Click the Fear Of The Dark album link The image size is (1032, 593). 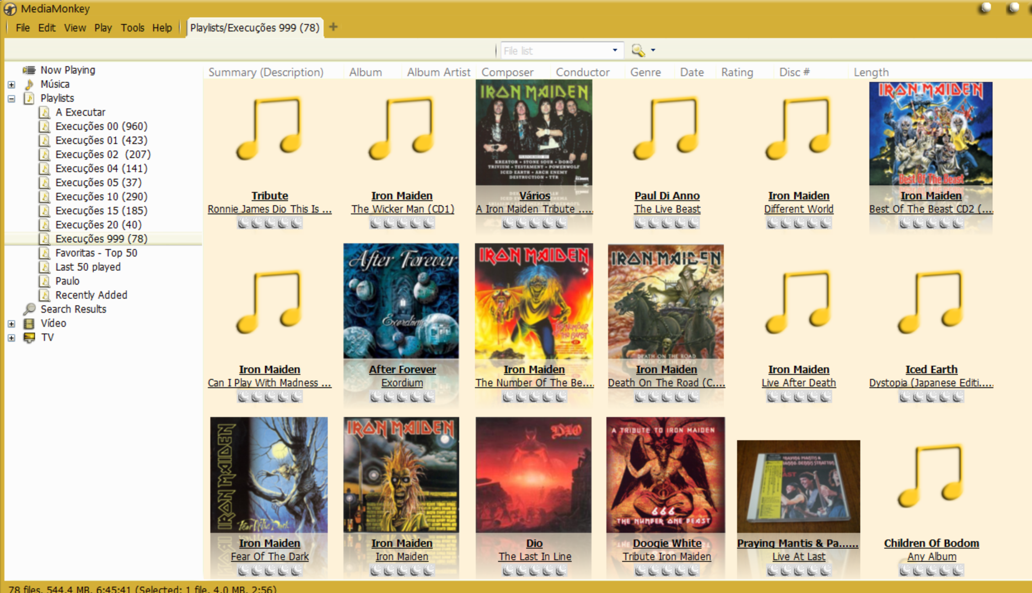pyautogui.click(x=270, y=557)
